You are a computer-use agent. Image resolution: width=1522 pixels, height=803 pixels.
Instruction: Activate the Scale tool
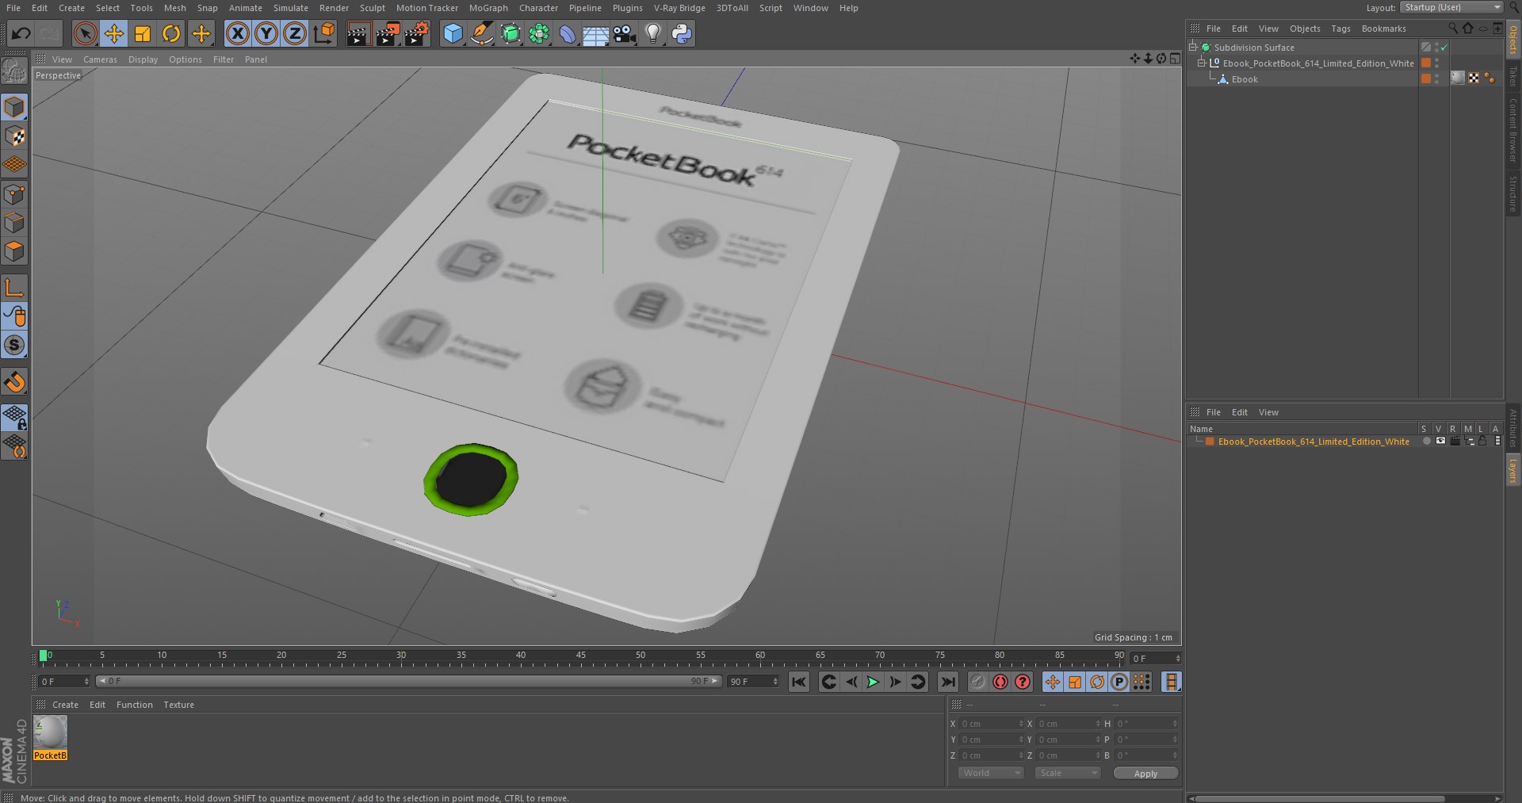coord(143,33)
